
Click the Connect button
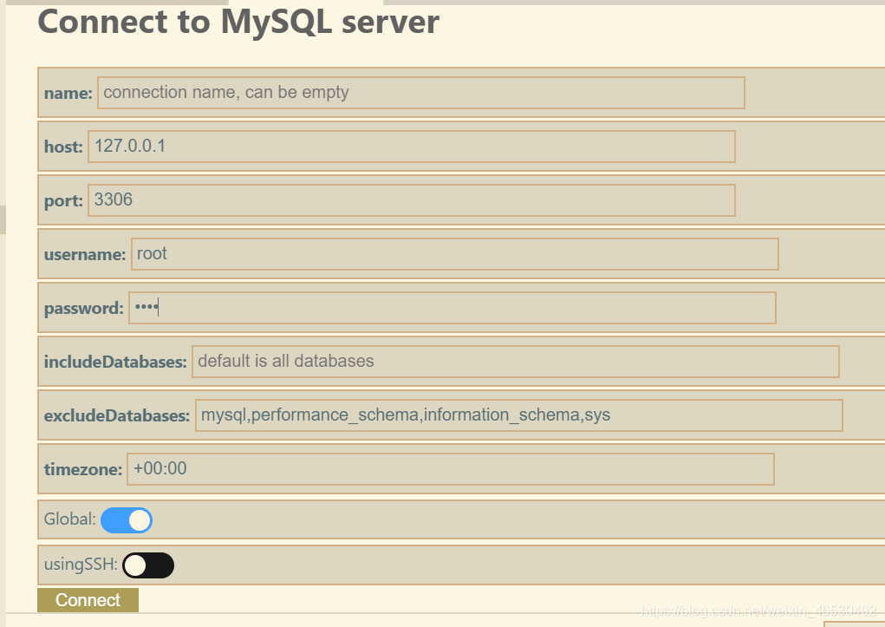coord(88,600)
